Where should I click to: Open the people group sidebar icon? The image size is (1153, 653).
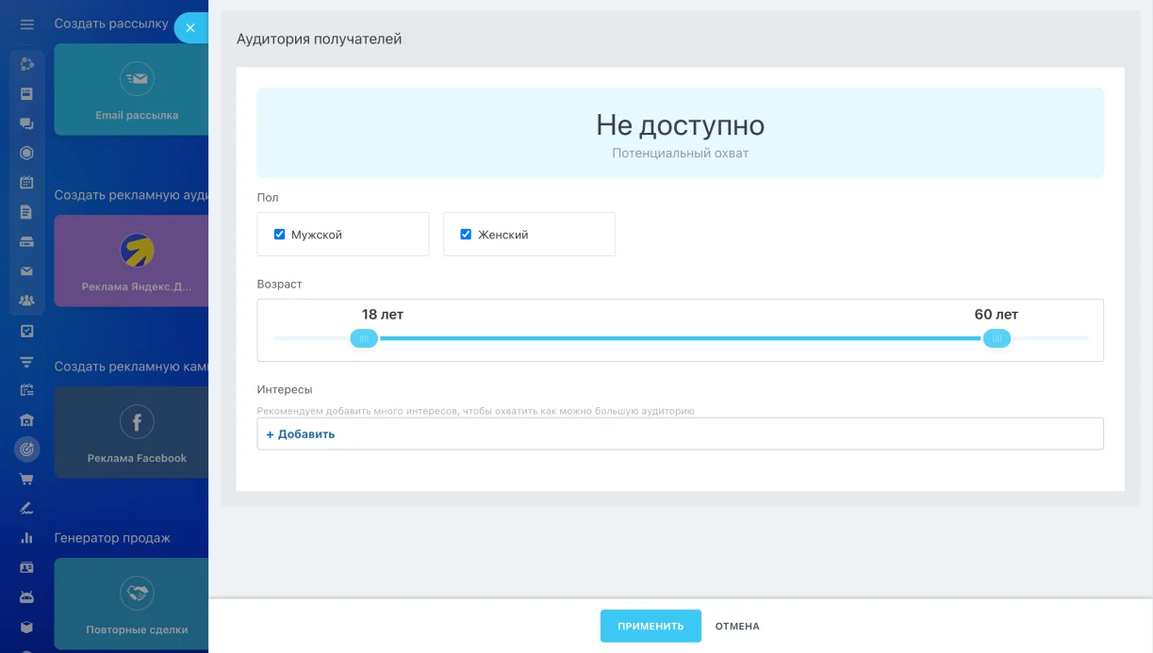26,302
